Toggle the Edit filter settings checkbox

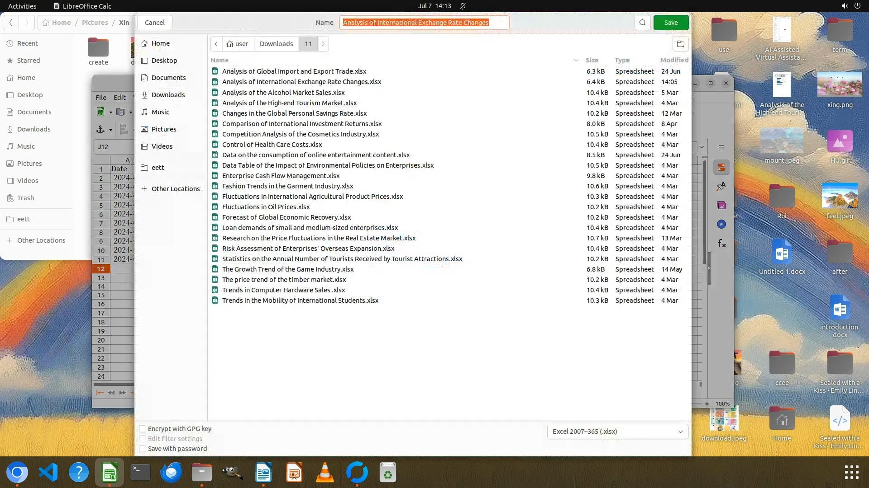(143, 439)
